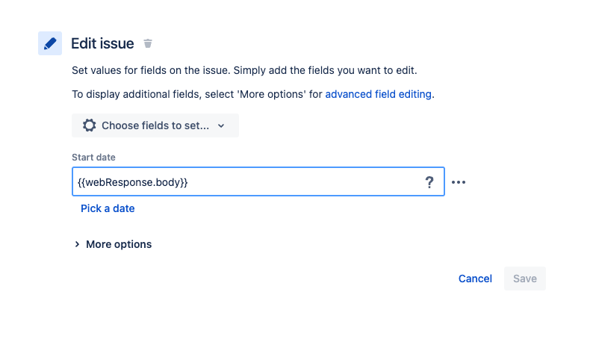Save the Edit issue configuration
Image resolution: width=593 pixels, height=345 pixels.
pos(524,279)
